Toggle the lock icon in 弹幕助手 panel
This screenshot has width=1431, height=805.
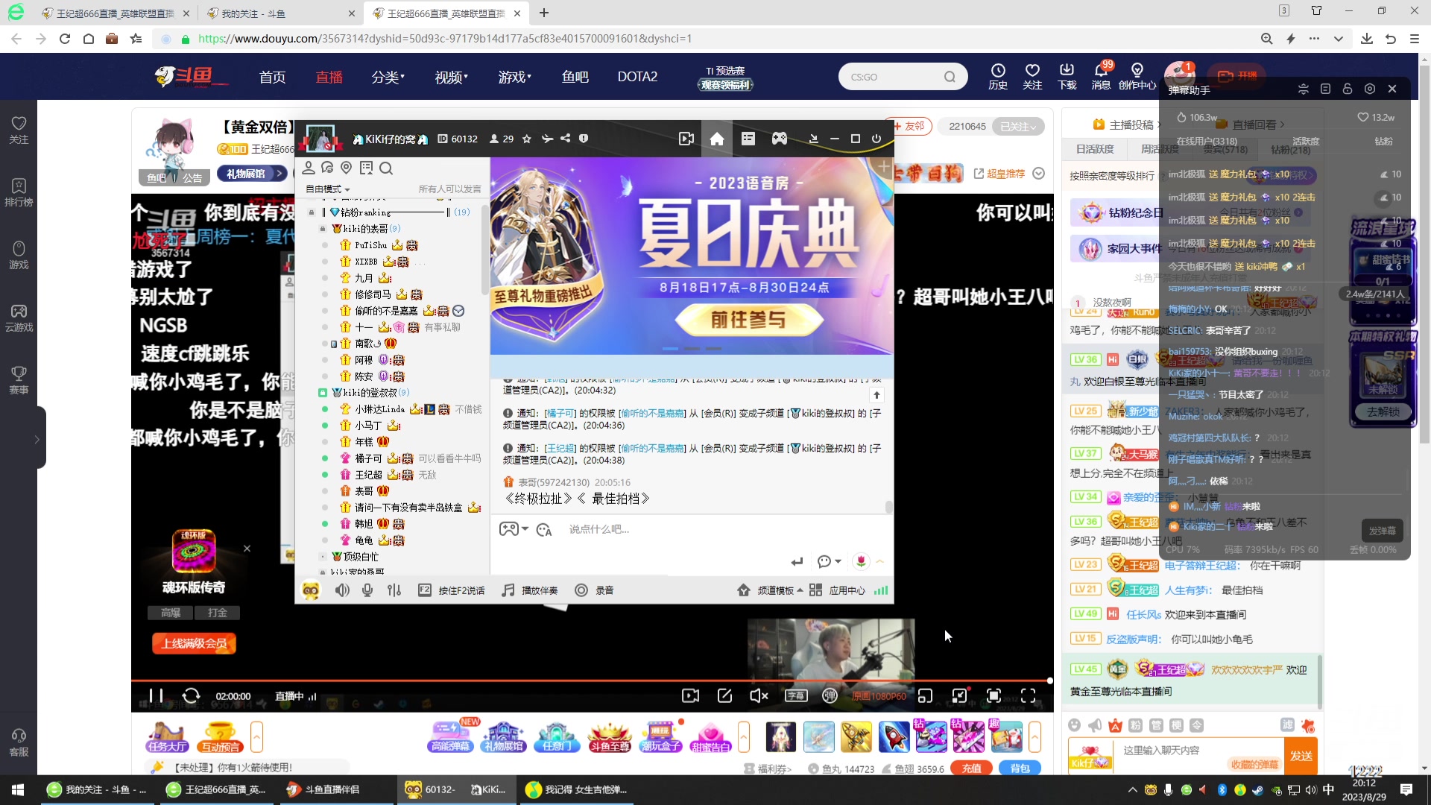tap(1347, 89)
